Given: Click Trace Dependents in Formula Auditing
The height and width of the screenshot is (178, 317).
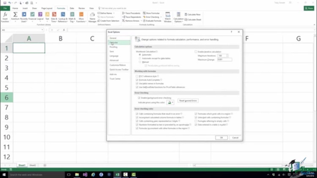Looking at the screenshot, I should pyautogui.click(x=131, y=17).
